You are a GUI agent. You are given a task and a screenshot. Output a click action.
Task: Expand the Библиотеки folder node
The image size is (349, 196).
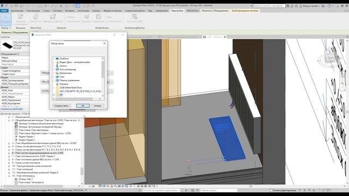click(53, 73)
